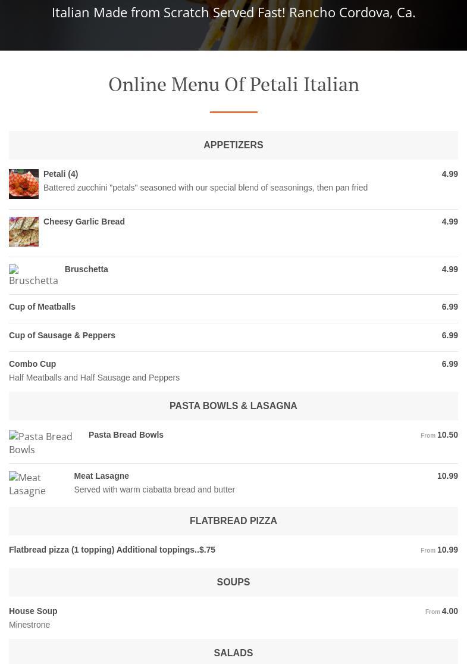Open the House Soup item
This screenshot has width=467, height=664.
click(x=33, y=611)
